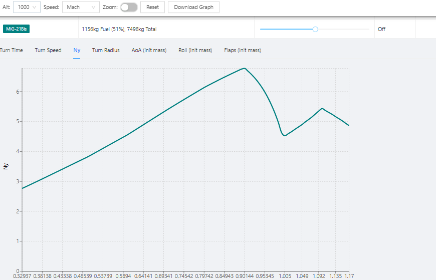The height and width of the screenshot is (280, 436).
Task: Open the Flaps (init mass) tab
Action: pos(243,50)
